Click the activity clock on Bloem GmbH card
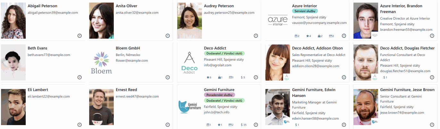Image resolution: width=440 pixels, height=129 pixels. click(168, 77)
